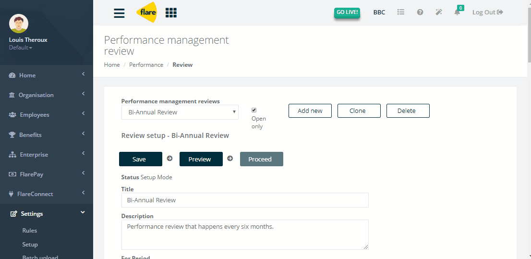Open the help question mark icon
The image size is (531, 259).
click(420, 12)
